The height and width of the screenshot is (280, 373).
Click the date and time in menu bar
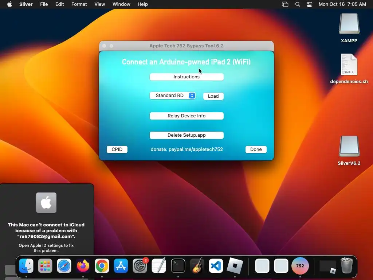[342, 4]
